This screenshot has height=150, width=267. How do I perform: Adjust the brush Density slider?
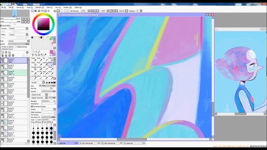tap(48, 92)
